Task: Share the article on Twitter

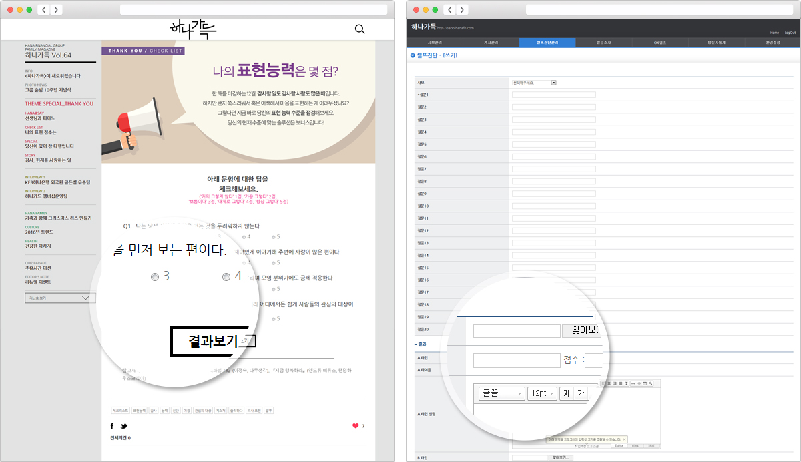Action: point(124,425)
